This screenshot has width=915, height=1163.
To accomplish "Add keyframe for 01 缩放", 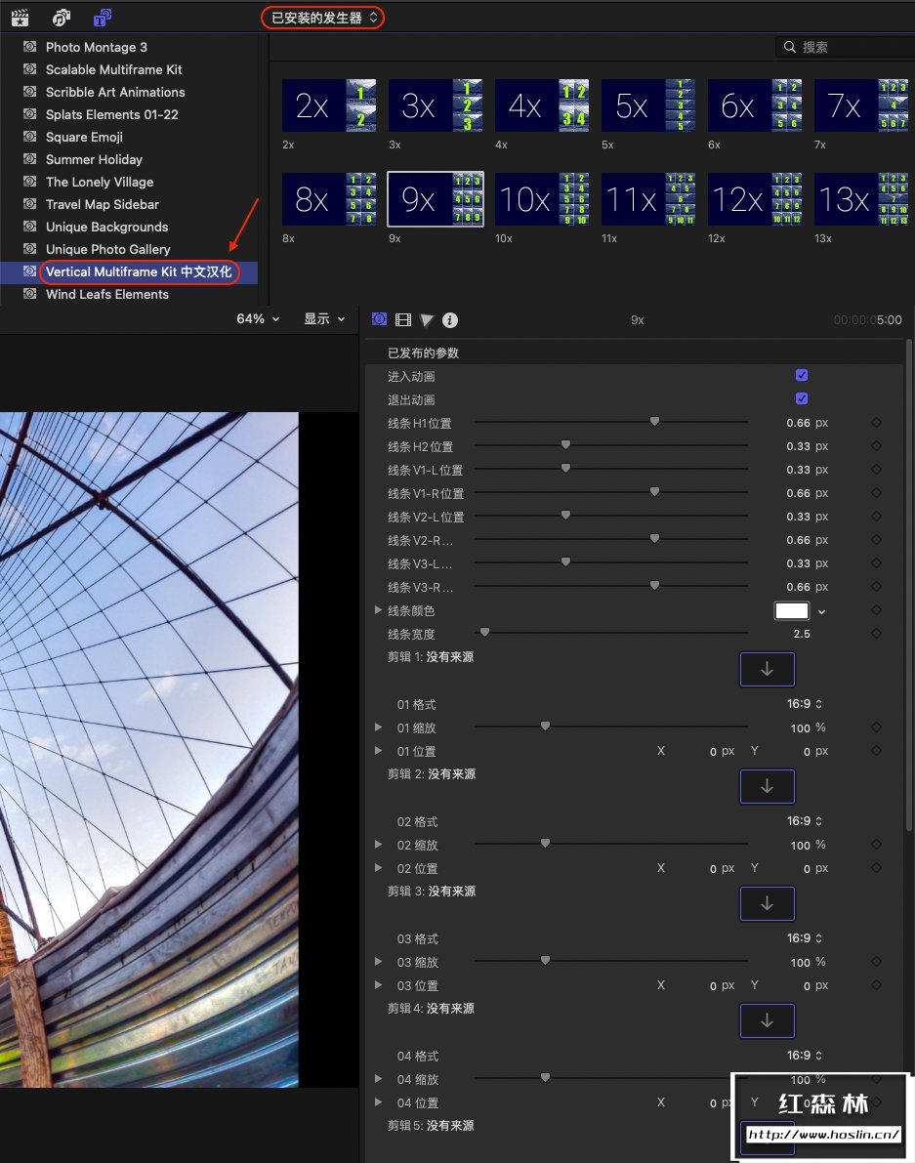I will coord(877,727).
